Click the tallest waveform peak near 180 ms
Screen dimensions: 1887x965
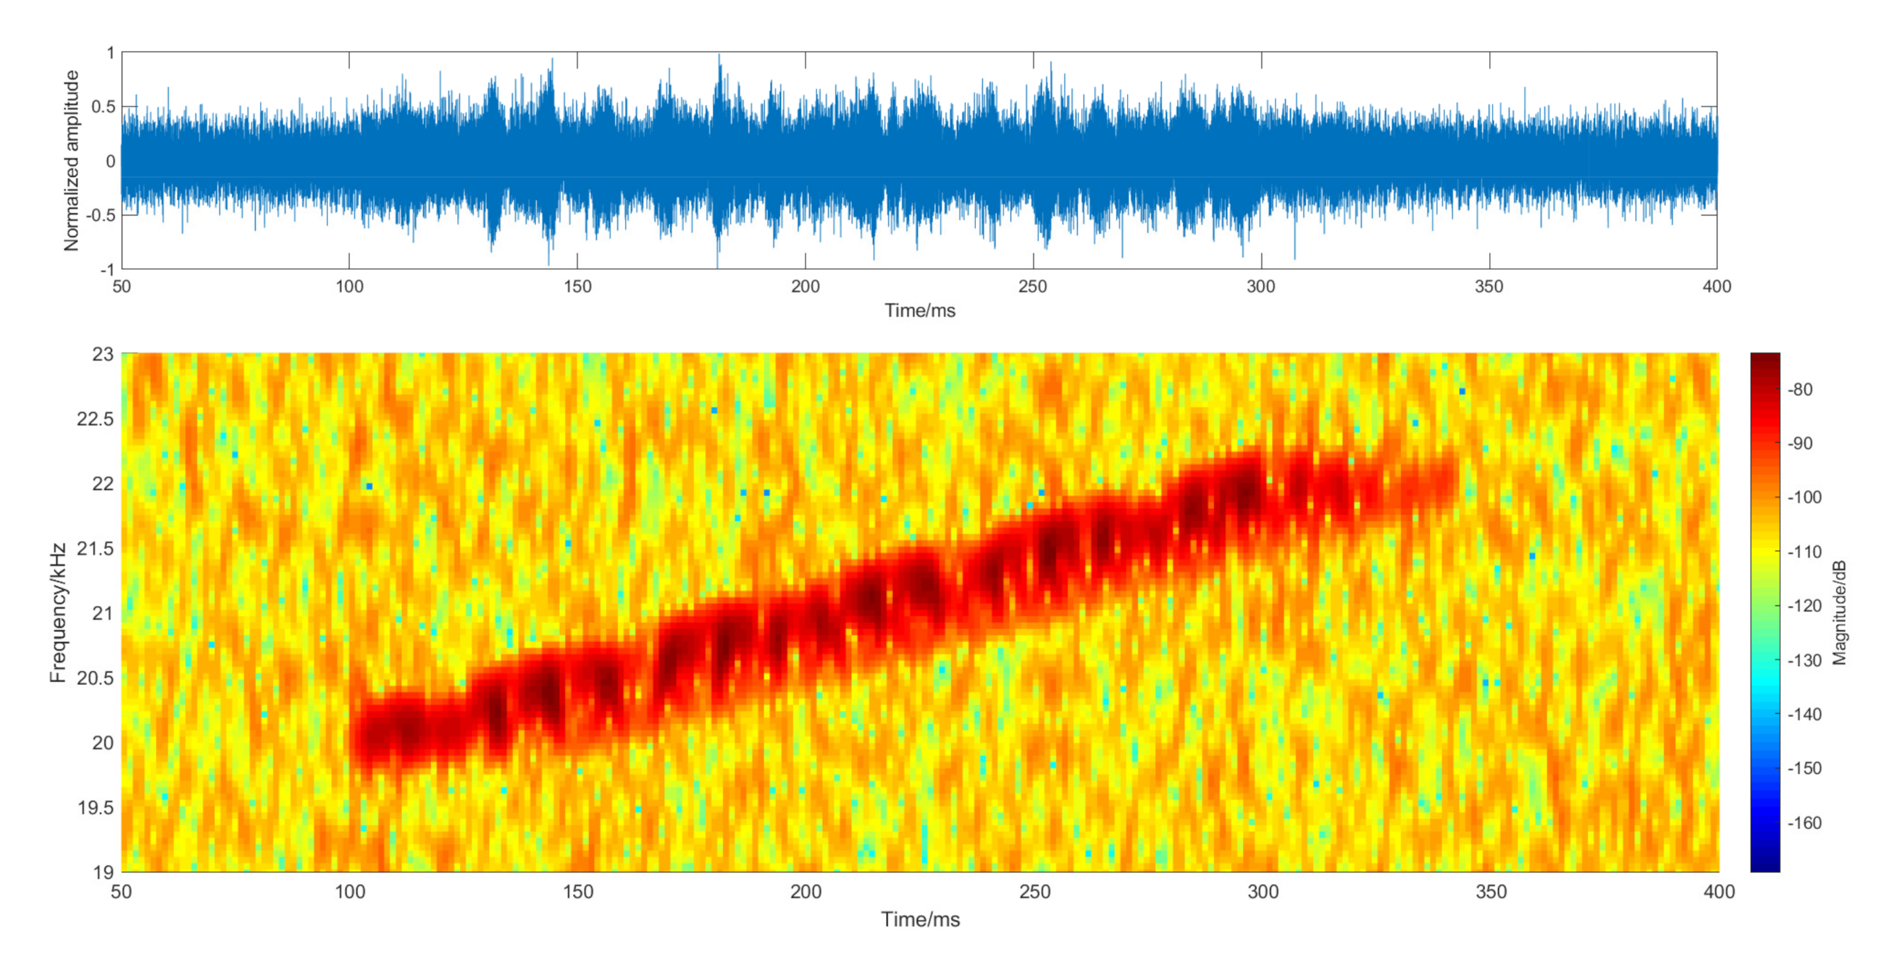click(x=719, y=60)
